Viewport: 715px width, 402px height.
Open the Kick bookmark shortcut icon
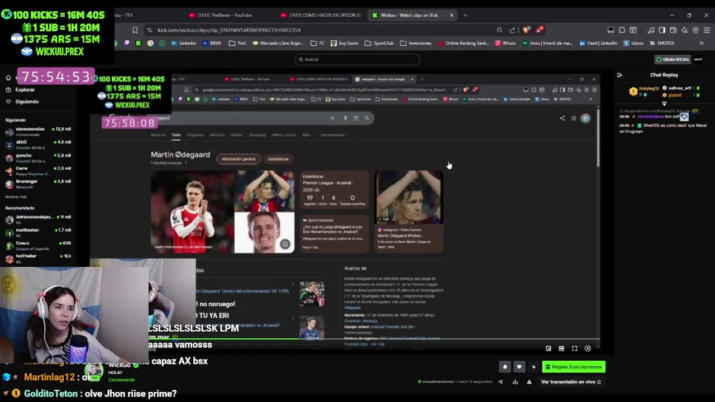tap(139, 43)
